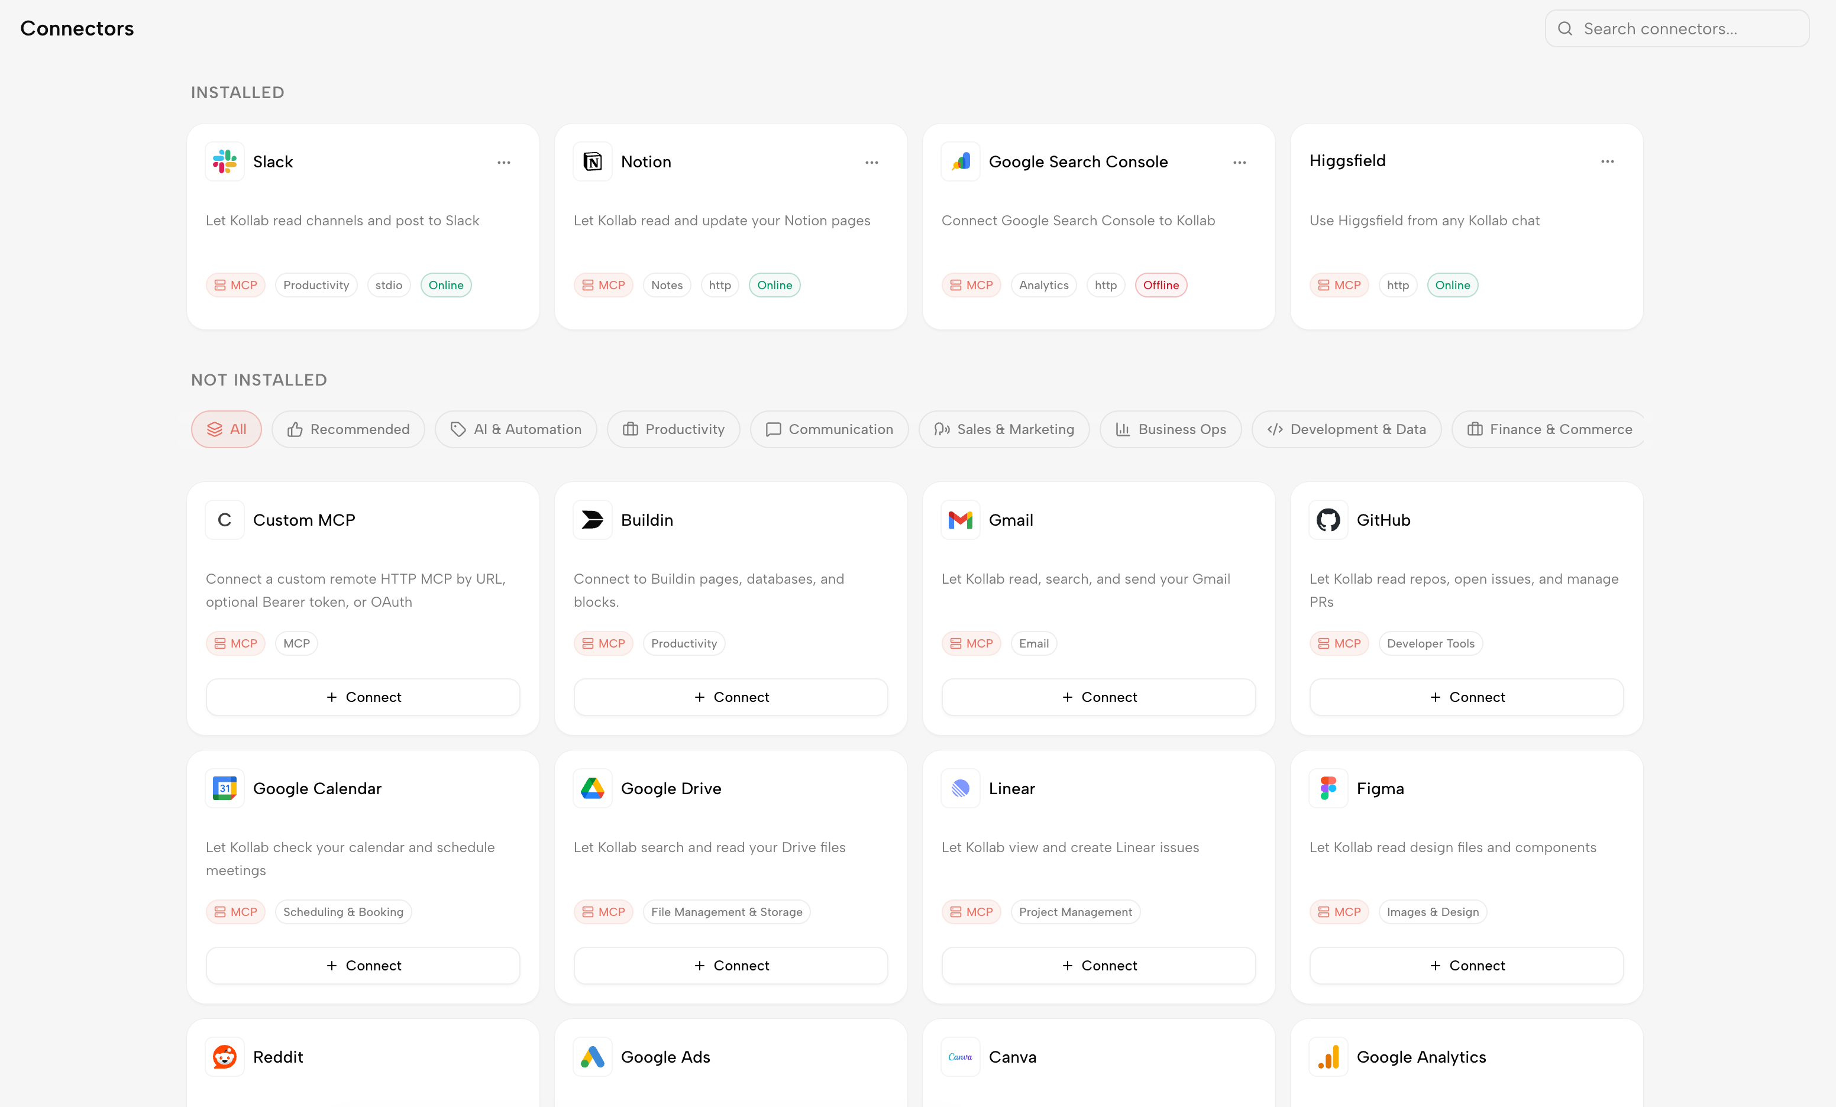Viewport: 1836px width, 1107px height.
Task: Click the Productivity tag on Buildin card
Action: coord(683,643)
